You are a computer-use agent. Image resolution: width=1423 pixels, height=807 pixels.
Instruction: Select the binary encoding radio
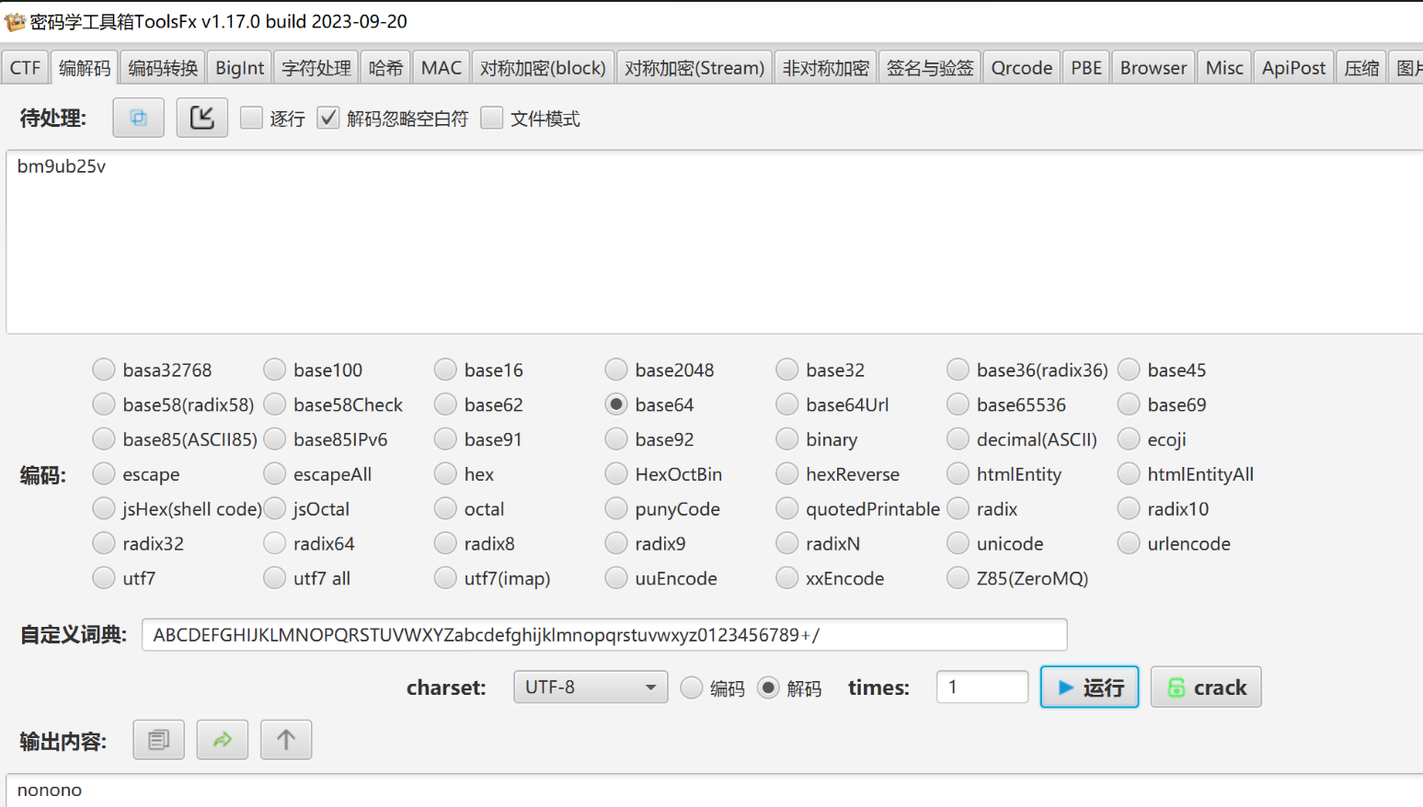pyautogui.click(x=786, y=439)
